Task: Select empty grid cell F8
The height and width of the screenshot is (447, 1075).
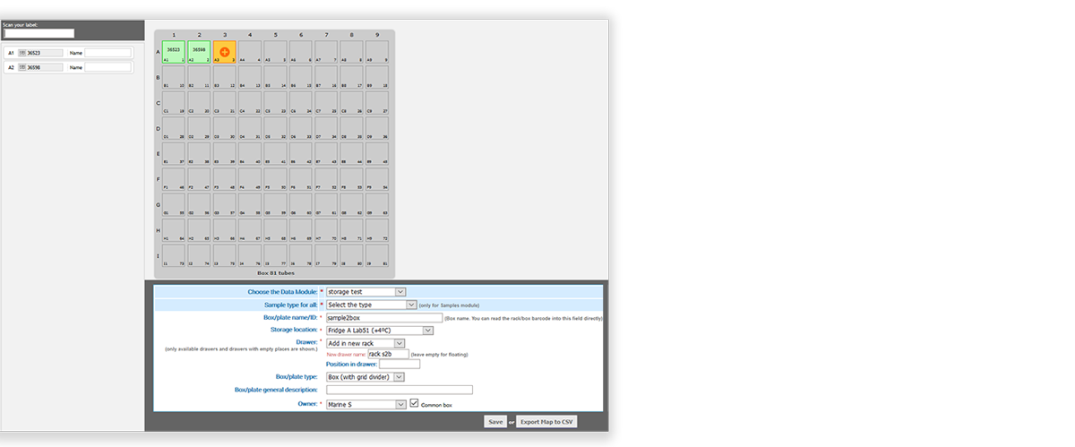Action: [x=352, y=179]
